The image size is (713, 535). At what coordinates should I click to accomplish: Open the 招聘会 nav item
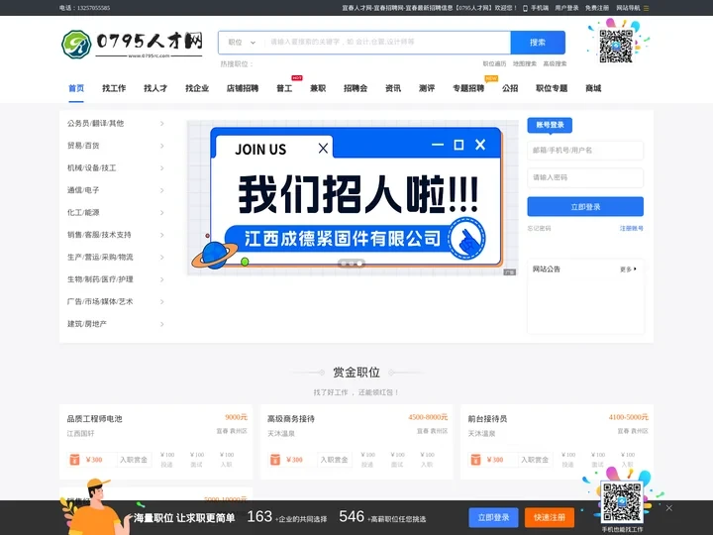coord(356,88)
